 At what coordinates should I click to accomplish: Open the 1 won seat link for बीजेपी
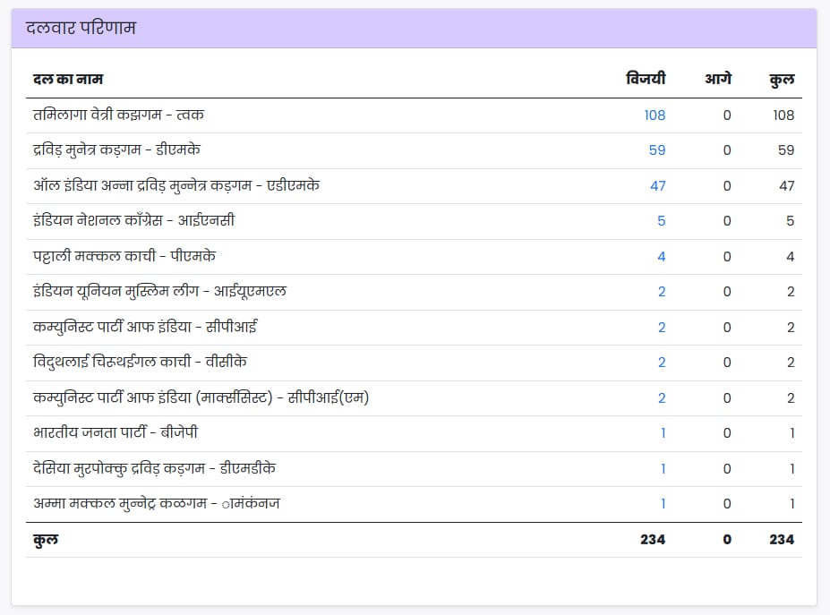663,433
